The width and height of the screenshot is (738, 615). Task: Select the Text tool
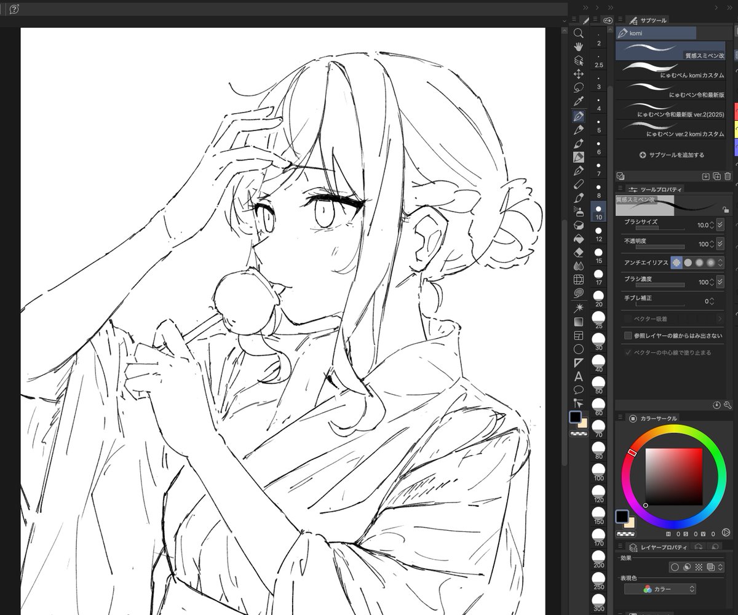tap(578, 376)
